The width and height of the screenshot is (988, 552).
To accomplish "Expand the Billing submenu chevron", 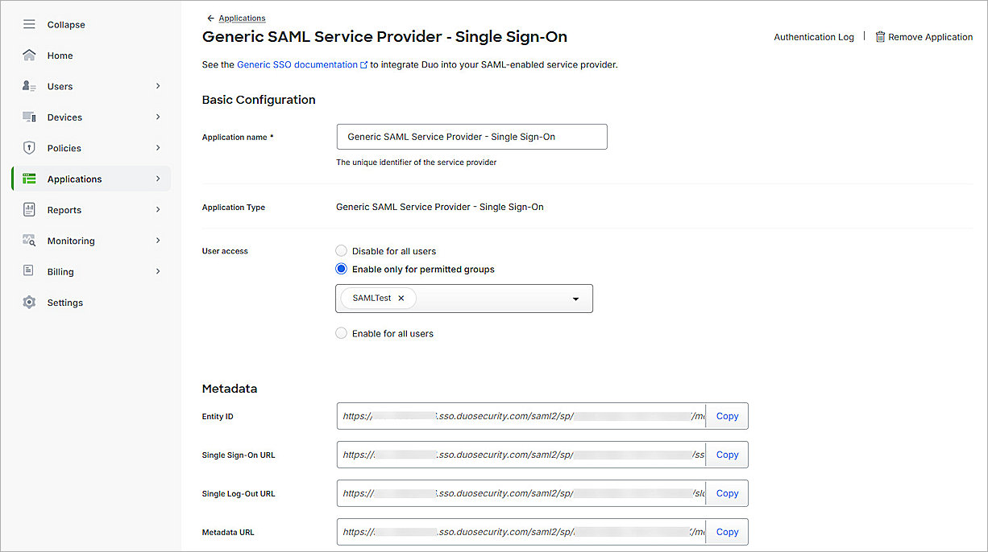I will tap(158, 272).
